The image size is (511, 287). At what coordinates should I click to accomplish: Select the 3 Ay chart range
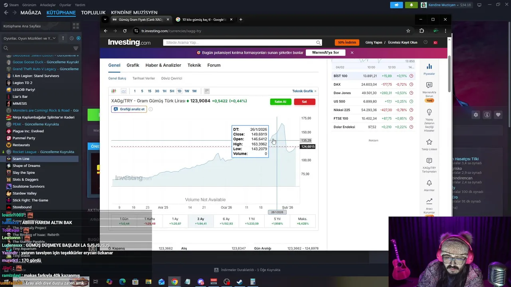200,221
